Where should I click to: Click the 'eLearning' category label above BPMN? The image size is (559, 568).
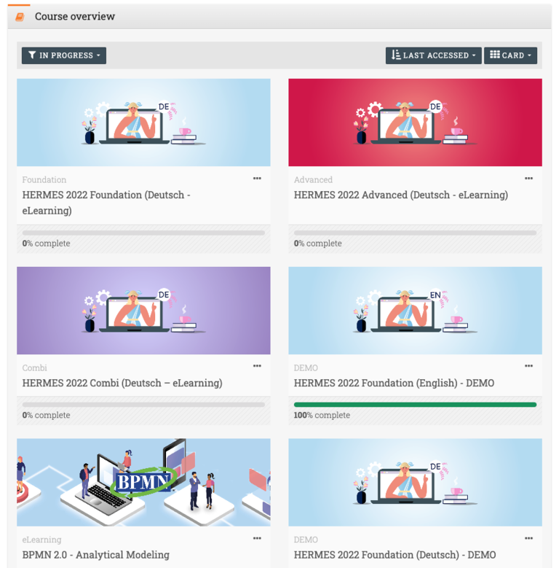(41, 540)
